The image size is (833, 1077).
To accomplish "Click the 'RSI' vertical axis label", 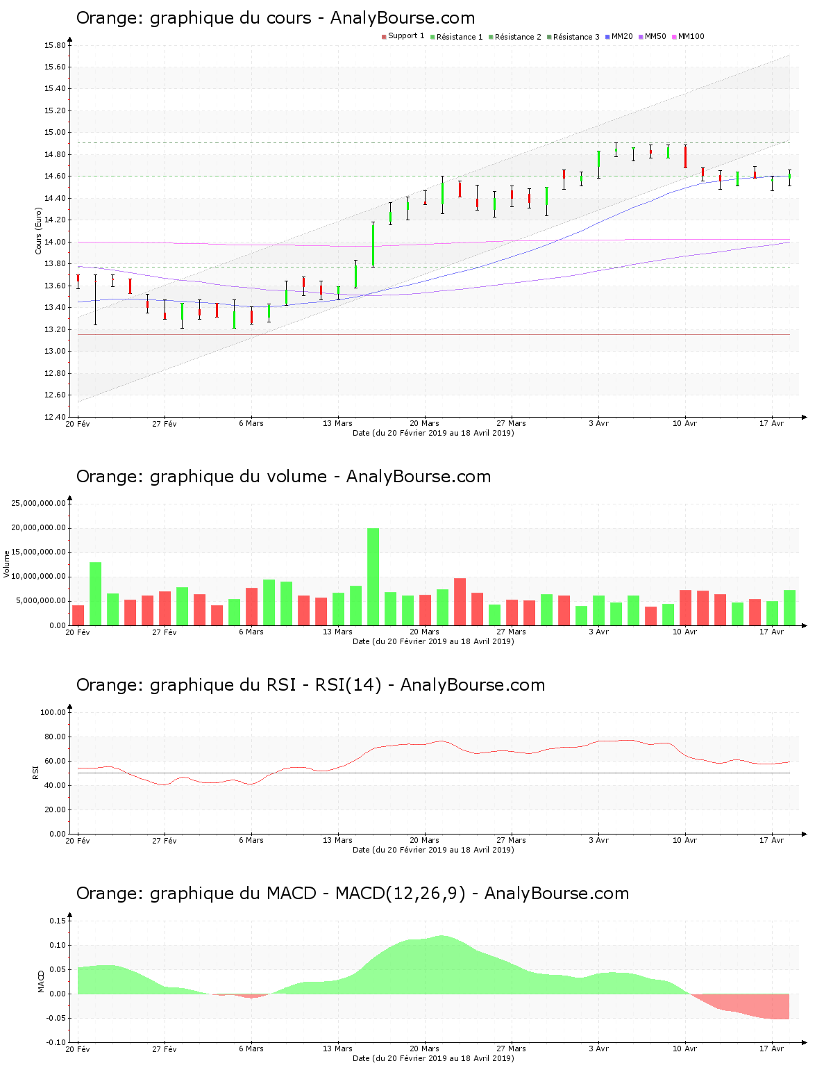I will [35, 772].
